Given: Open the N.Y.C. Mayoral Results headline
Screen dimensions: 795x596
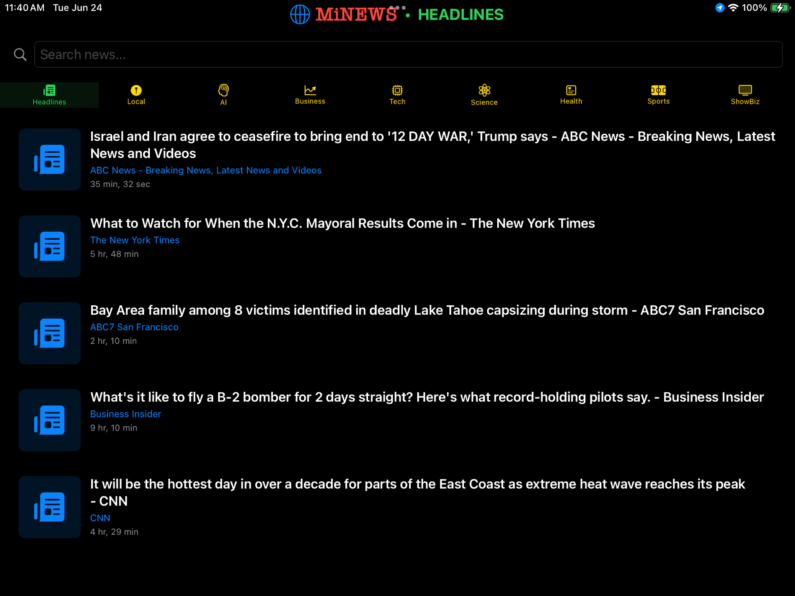Looking at the screenshot, I should click(x=343, y=223).
